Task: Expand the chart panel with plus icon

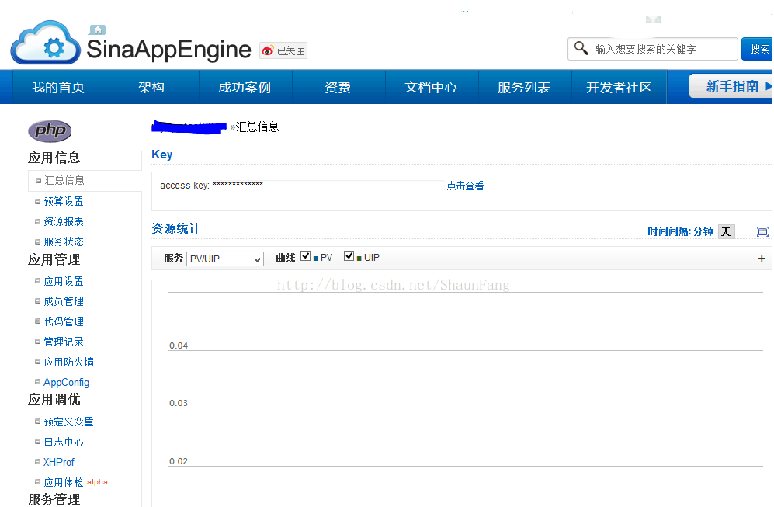Action: (762, 259)
